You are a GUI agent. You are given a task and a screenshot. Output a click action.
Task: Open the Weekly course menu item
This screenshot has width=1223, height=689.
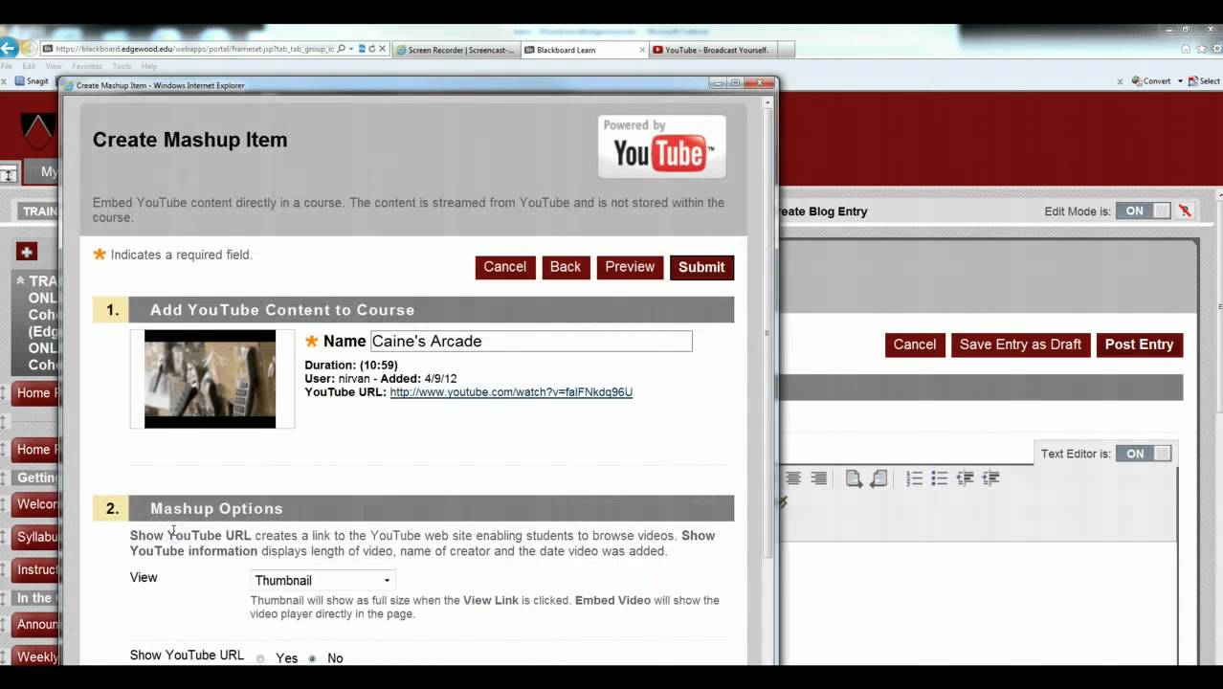36,656
